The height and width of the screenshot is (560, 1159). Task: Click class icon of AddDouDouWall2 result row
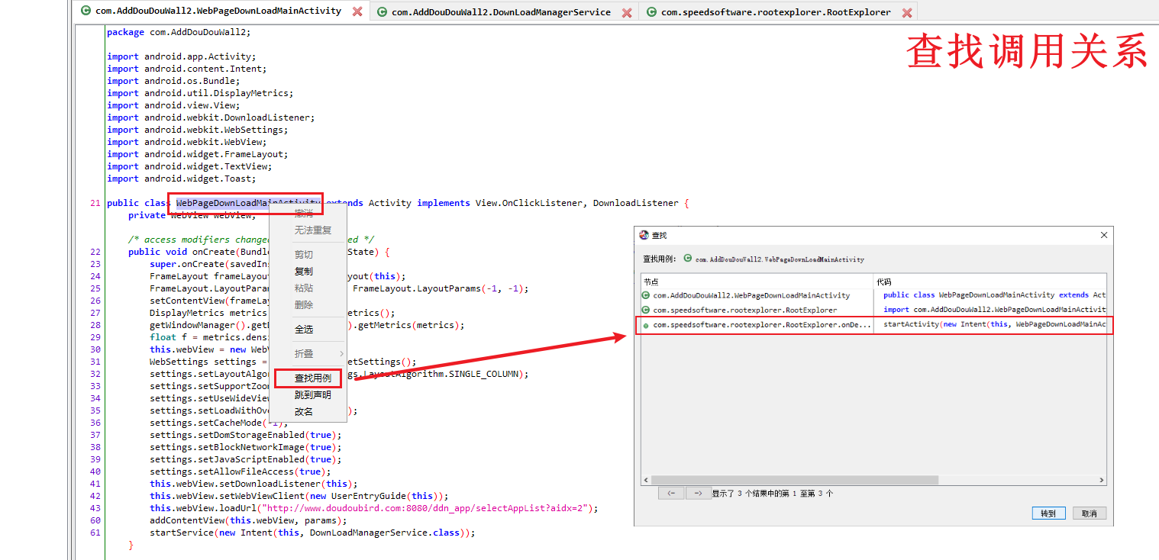click(646, 295)
